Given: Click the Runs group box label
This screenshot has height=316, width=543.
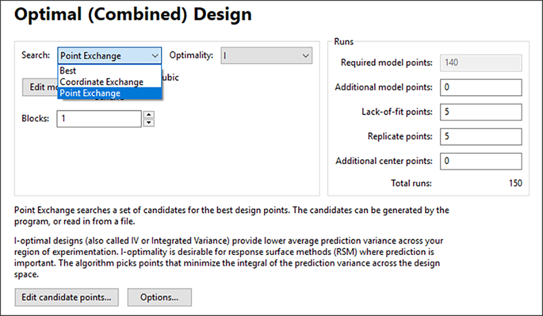Looking at the screenshot, I should [x=344, y=41].
